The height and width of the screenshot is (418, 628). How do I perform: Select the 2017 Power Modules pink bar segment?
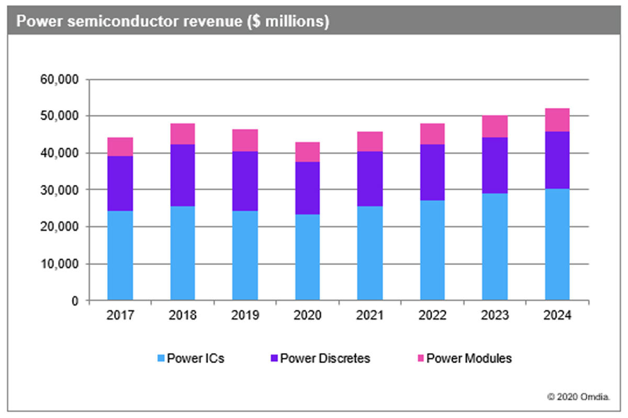120,147
